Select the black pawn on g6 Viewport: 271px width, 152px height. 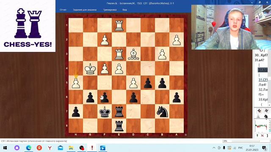90,98
